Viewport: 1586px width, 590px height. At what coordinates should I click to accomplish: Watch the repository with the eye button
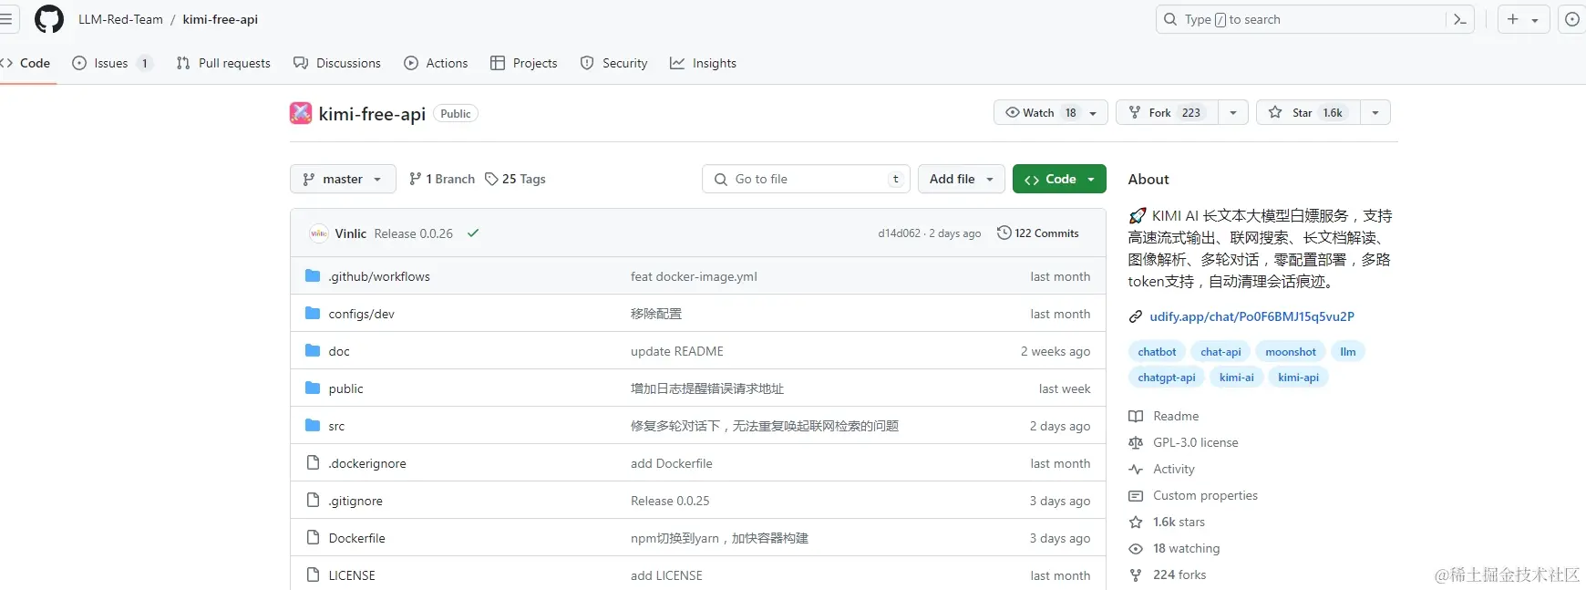pyautogui.click(x=1051, y=112)
